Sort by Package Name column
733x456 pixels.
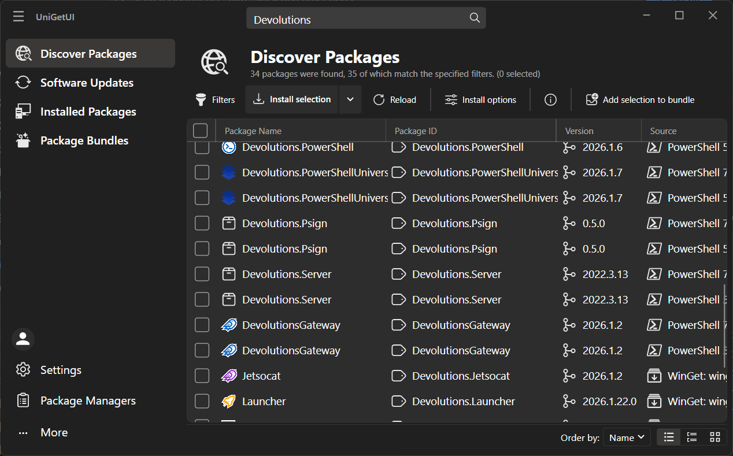tap(301, 131)
